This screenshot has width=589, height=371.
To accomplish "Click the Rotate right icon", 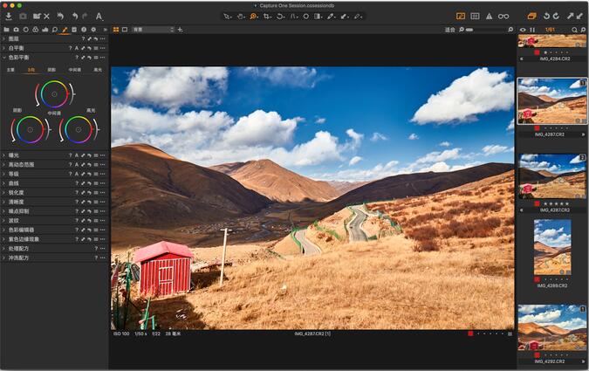I will coord(556,17).
